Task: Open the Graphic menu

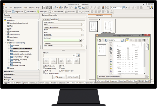Action: (32, 8)
